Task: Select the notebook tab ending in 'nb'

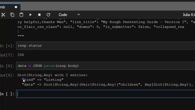Action: 10,7
